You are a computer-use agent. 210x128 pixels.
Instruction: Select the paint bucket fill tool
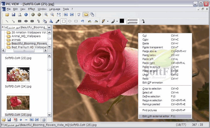click(x=45, y=21)
